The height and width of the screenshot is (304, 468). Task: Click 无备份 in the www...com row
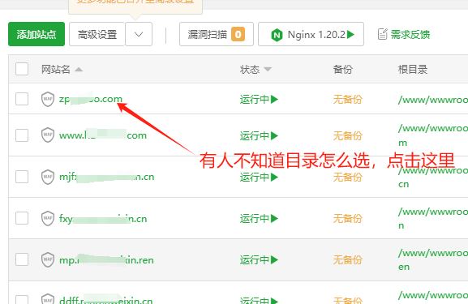point(348,135)
